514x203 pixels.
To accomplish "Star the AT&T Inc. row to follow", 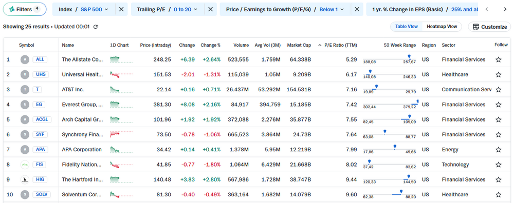I will tap(498, 90).
